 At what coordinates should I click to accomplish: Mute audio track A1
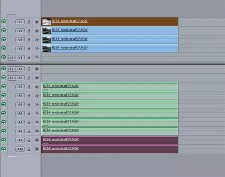pos(4,69)
